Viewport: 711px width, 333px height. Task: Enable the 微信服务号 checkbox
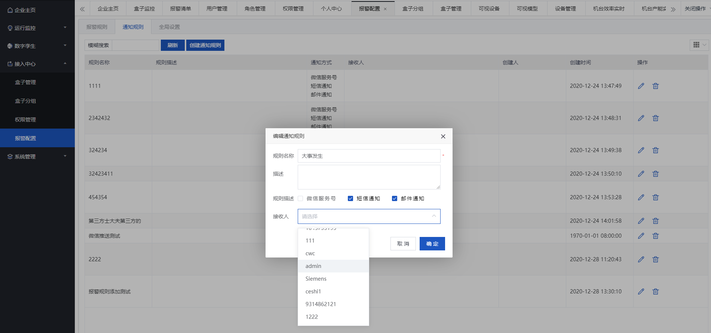click(300, 198)
